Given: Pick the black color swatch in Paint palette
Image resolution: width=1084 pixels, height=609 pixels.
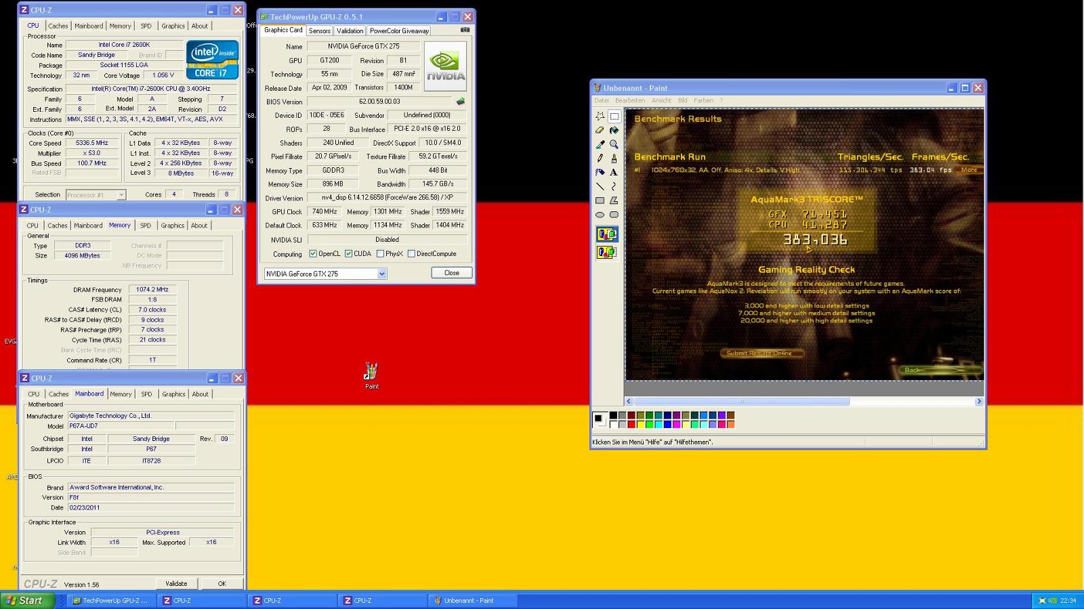Looking at the screenshot, I should coord(613,415).
